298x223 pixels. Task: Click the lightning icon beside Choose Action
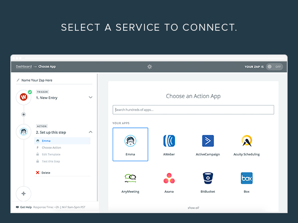coord(38,148)
